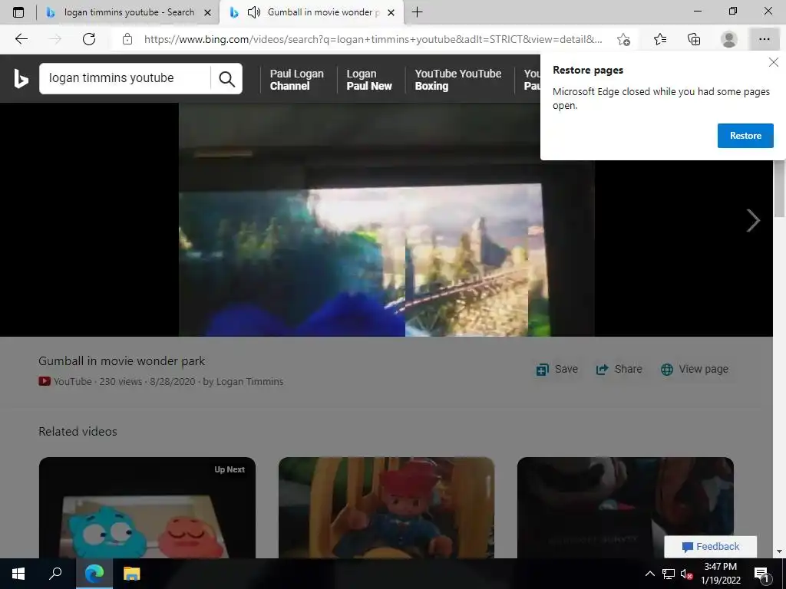The height and width of the screenshot is (589, 786).
Task: Open Collections icon in toolbar
Action: coord(694,39)
